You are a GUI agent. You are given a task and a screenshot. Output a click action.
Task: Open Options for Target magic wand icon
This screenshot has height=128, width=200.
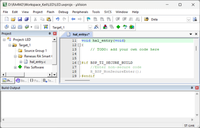[96, 27]
